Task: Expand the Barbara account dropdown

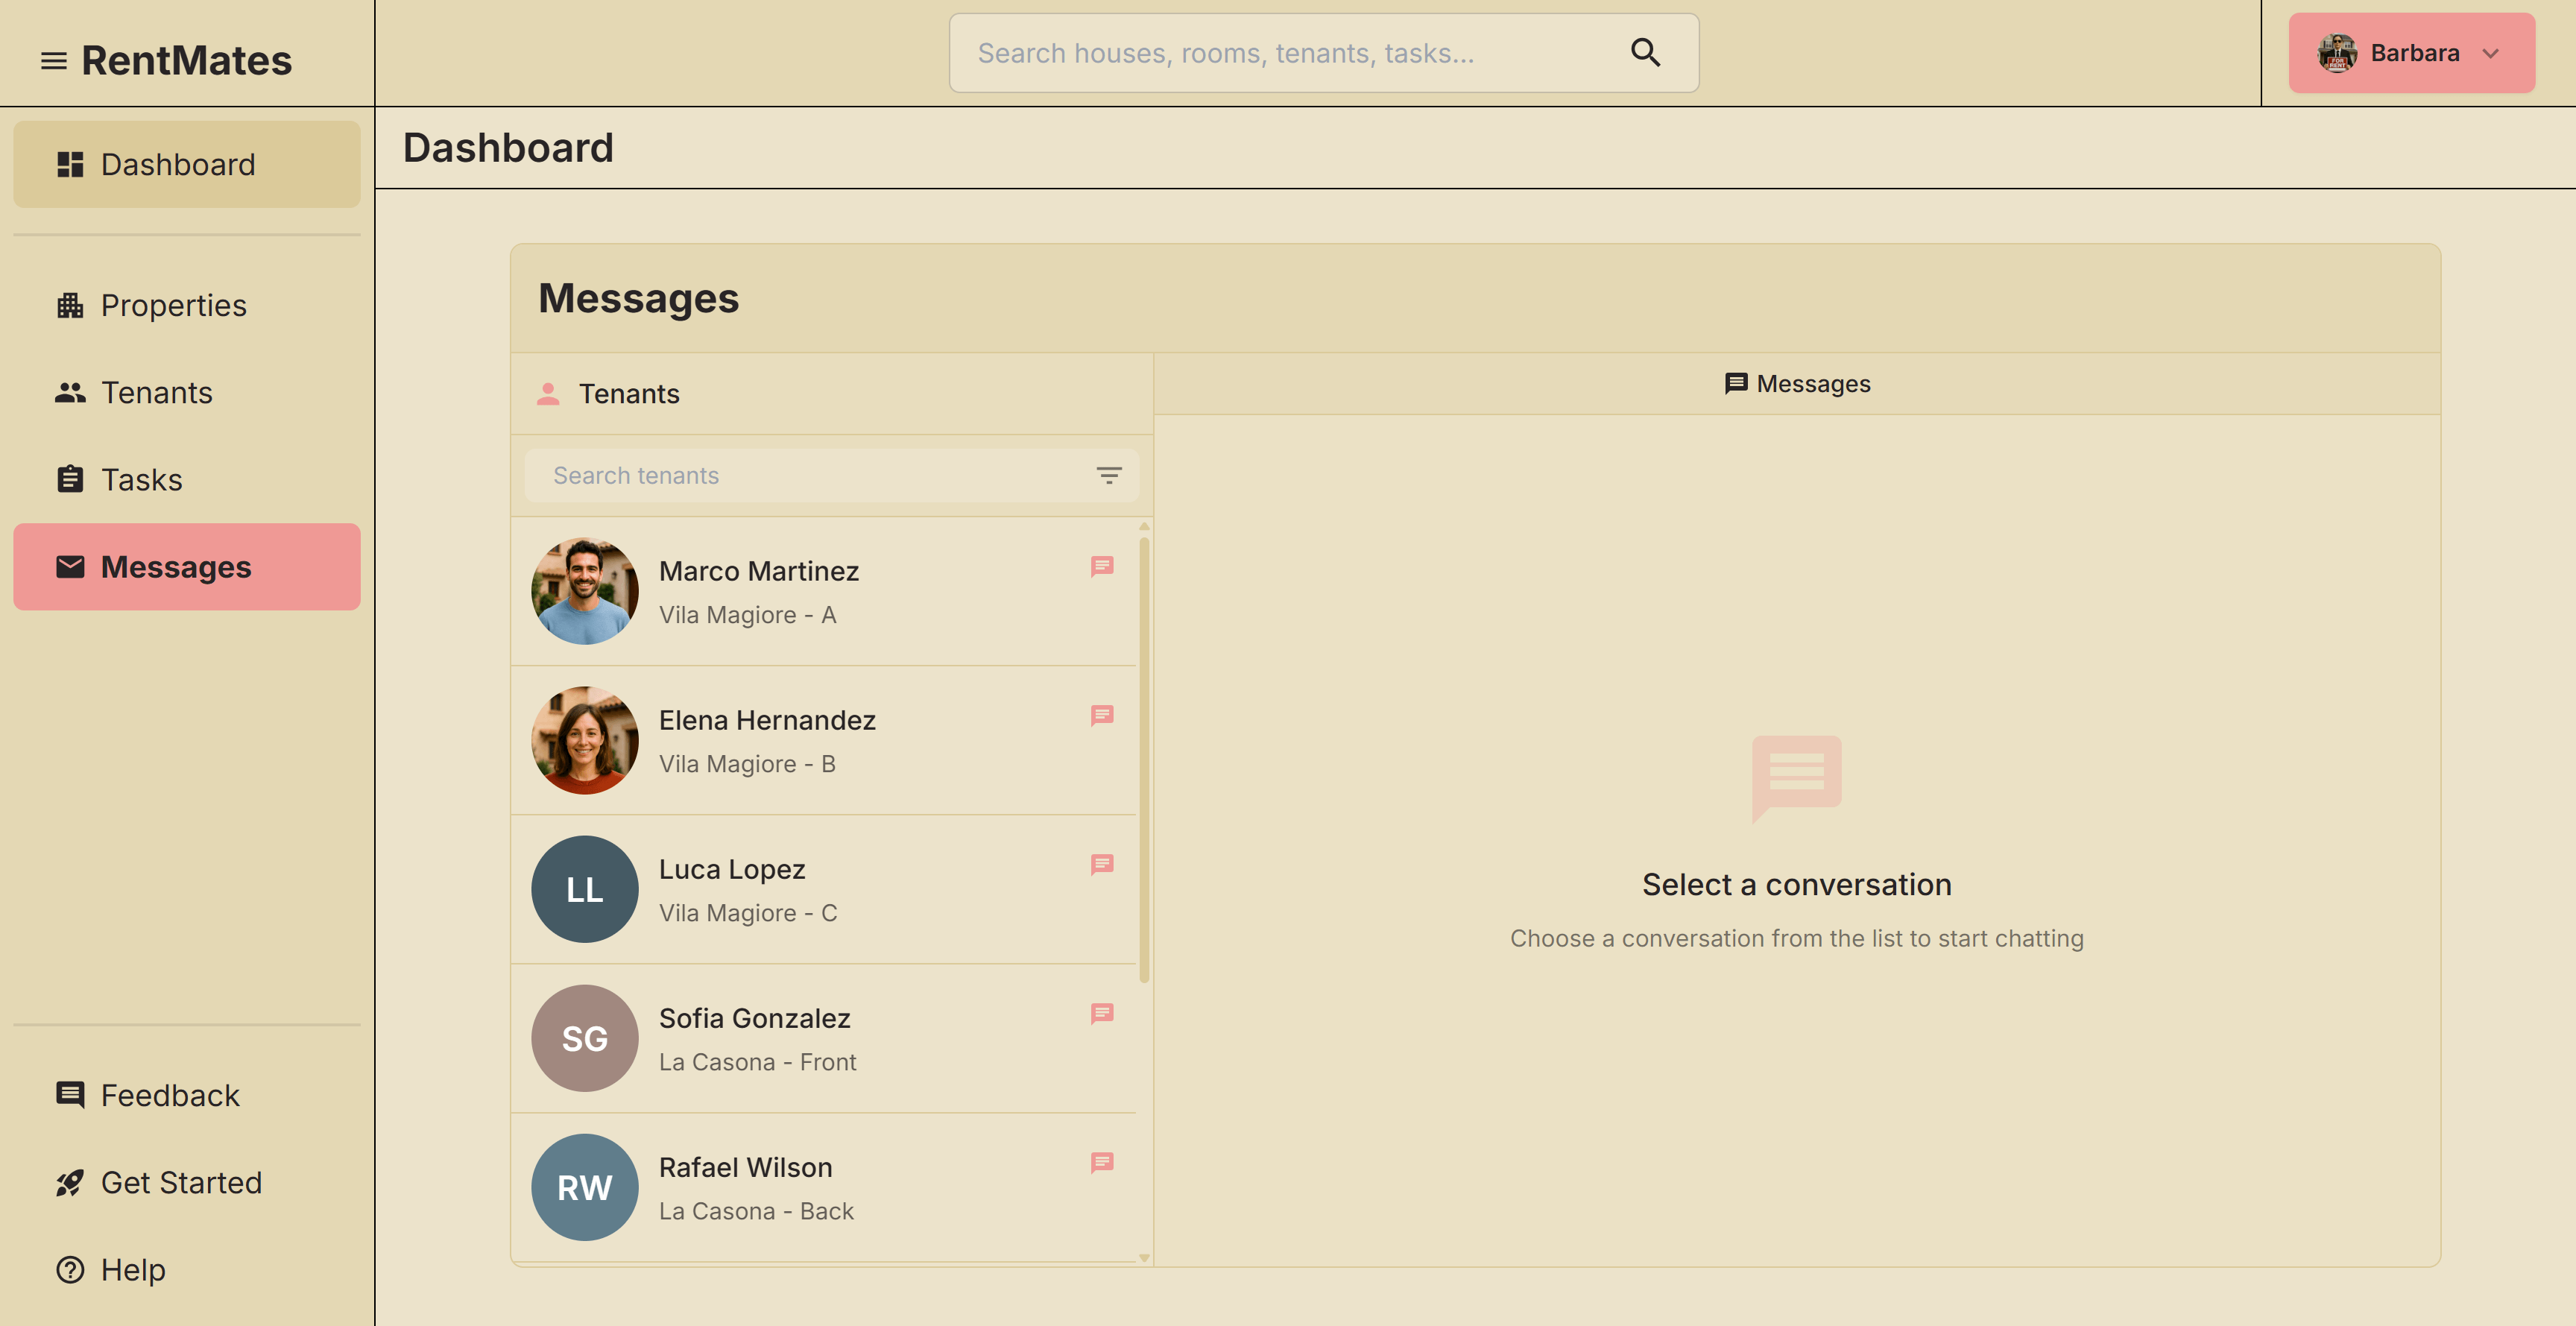Action: point(2412,53)
